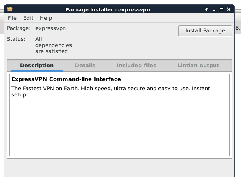The image size is (241, 183).
Task: Click the package box icon in title bar
Action: pyautogui.click(x=10, y=9)
